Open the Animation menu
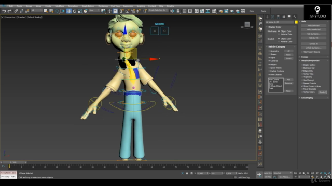 pyautogui.click(x=73, y=6)
